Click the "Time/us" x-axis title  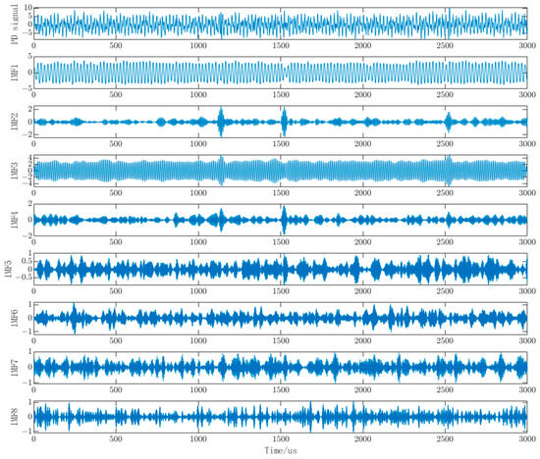point(281,450)
